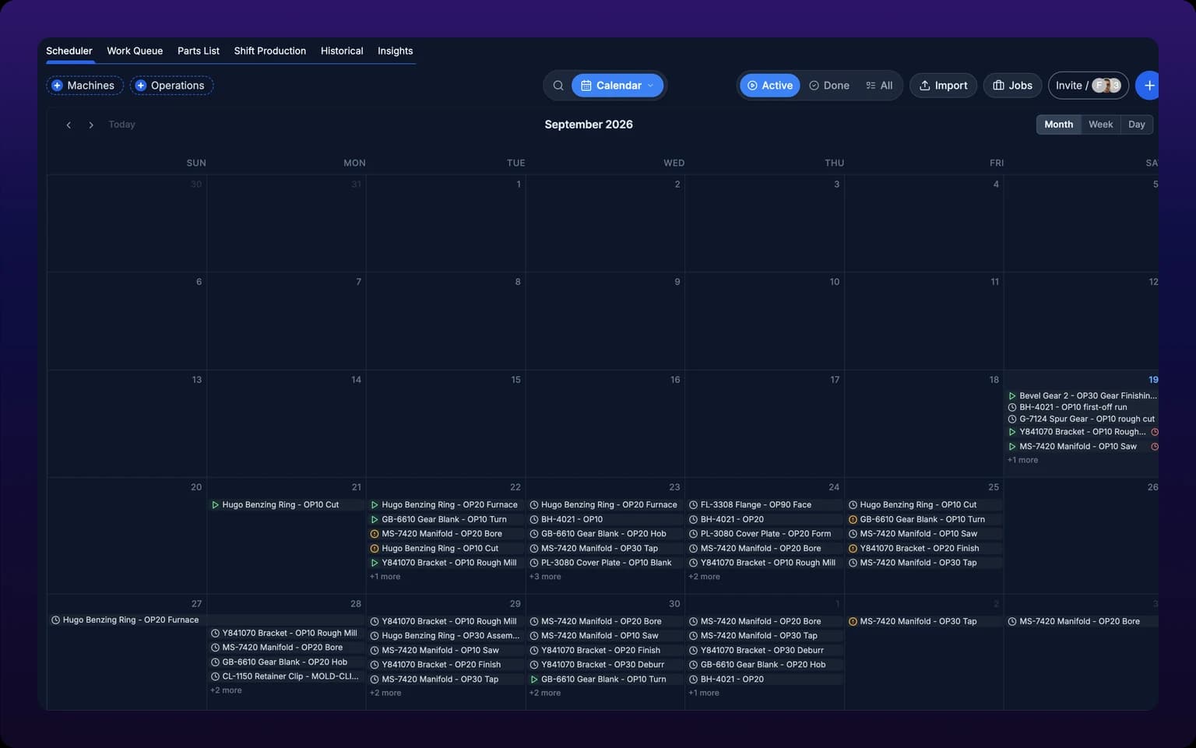This screenshot has width=1196, height=748.
Task: Click the clock icon beside PL-3080 Cover Plate - OP20 Form
Action: (693, 534)
